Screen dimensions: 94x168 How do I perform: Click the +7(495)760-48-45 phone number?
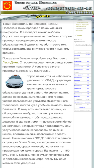click(69, 8)
